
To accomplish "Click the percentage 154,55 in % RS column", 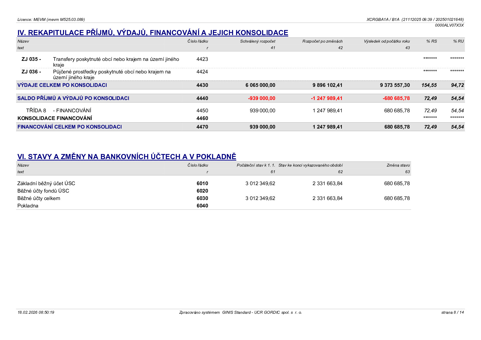I will tap(429, 85).
